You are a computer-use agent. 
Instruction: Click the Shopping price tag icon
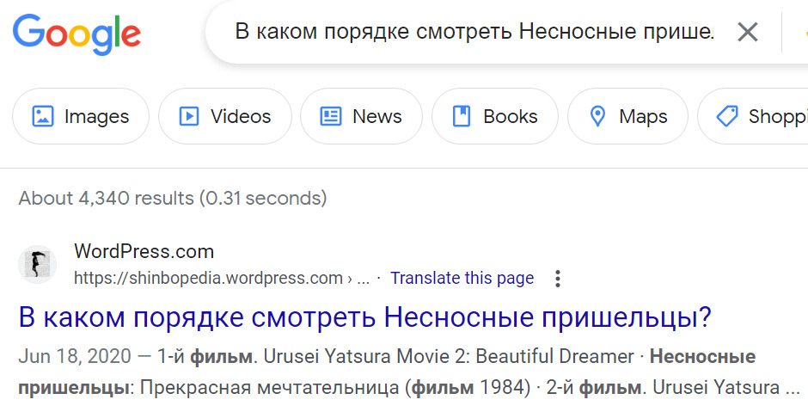click(x=727, y=116)
